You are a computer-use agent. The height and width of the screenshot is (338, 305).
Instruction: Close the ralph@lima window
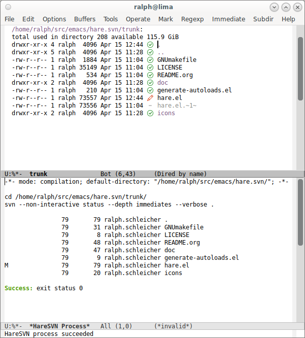click(297, 7)
